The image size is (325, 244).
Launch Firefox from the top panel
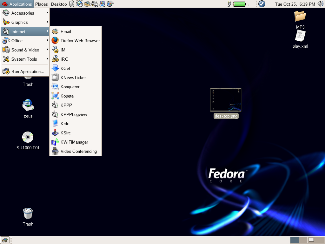click(x=79, y=4)
